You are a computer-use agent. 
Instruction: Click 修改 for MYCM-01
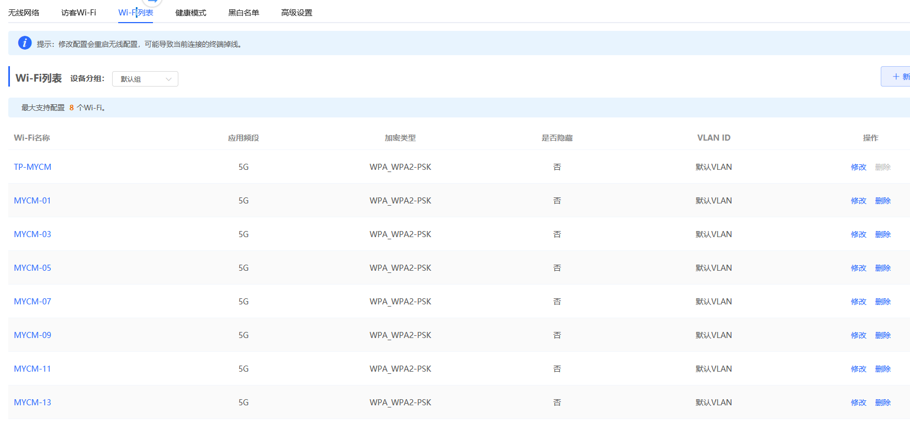859,201
